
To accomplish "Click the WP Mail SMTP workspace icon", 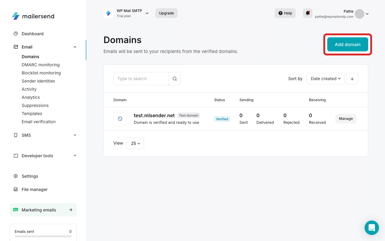I will point(108,13).
